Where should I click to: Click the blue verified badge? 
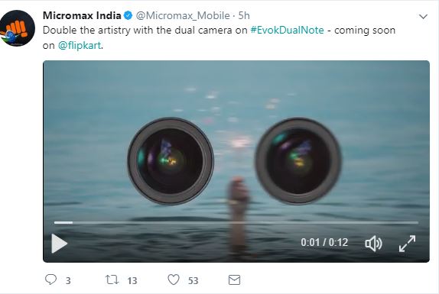click(x=128, y=15)
